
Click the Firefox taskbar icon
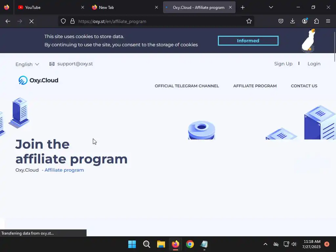click(x=175, y=244)
